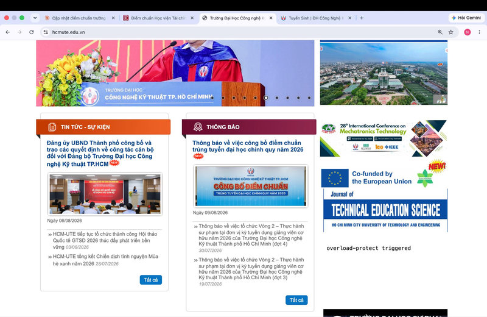Open the Chrome three-dot menu

coord(479,32)
